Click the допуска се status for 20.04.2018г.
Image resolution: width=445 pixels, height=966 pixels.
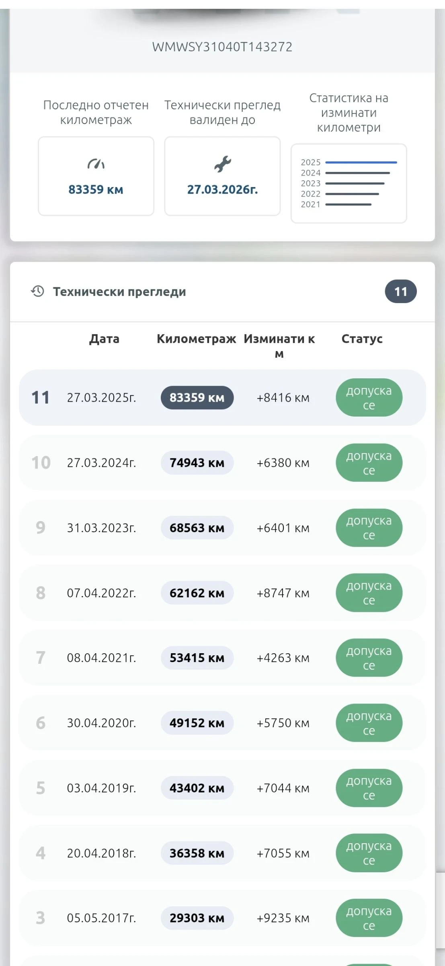click(369, 853)
